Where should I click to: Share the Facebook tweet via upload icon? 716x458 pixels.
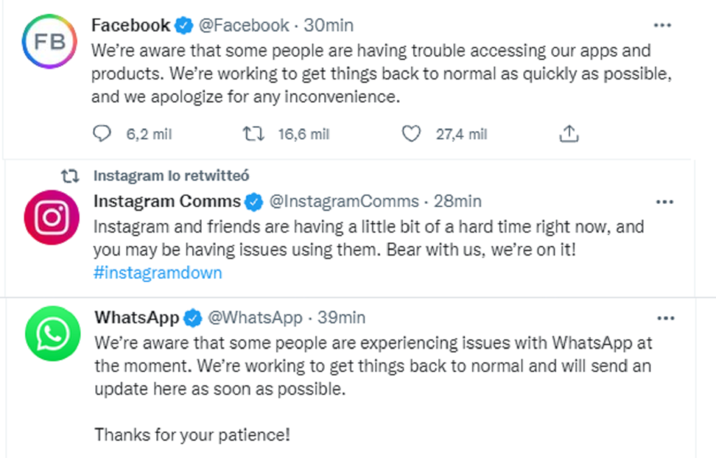tap(569, 134)
